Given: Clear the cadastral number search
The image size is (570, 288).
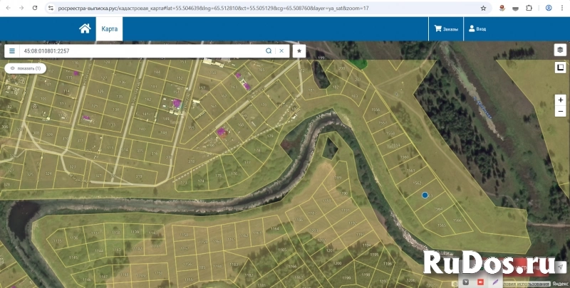Looking at the screenshot, I should (281, 51).
